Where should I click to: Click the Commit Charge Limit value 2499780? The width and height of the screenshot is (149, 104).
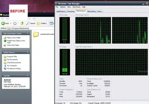pos(79,94)
